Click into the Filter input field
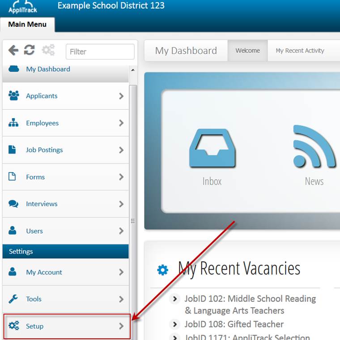The image size is (340, 340). click(x=100, y=52)
